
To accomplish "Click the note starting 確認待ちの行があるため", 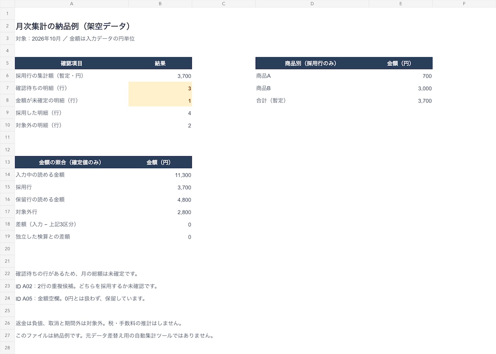I will [77, 274].
